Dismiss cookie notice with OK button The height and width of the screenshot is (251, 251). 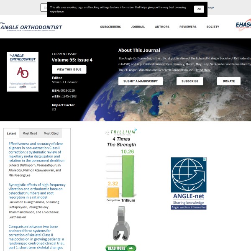coord(199,9)
